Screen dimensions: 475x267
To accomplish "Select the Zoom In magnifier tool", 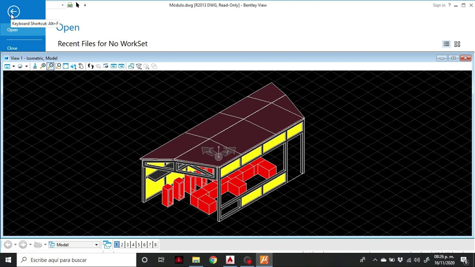I will (x=43, y=66).
